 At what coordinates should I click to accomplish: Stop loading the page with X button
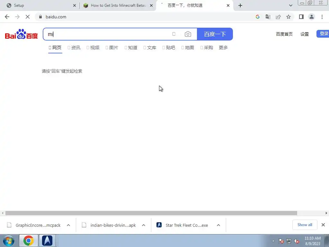click(x=28, y=17)
